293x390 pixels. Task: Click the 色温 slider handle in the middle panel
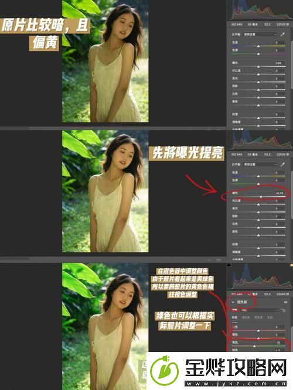point(258,176)
